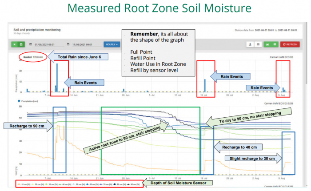Open the HOURLY interval dropdown

coord(112,44)
